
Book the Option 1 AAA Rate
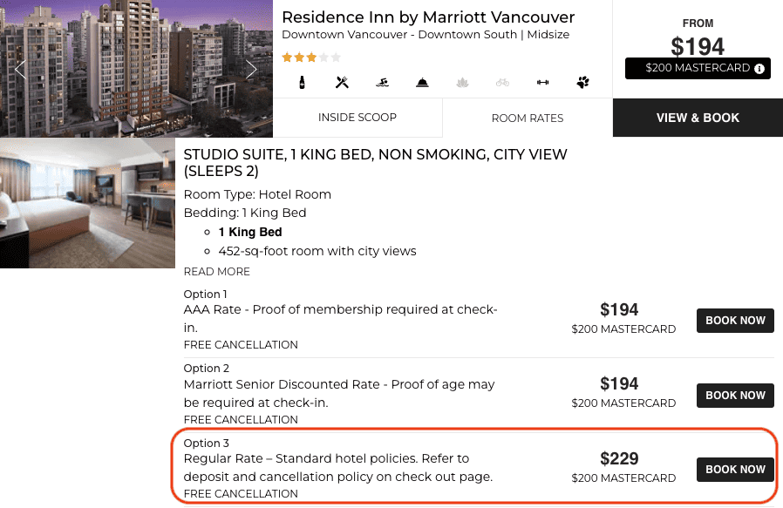(735, 321)
